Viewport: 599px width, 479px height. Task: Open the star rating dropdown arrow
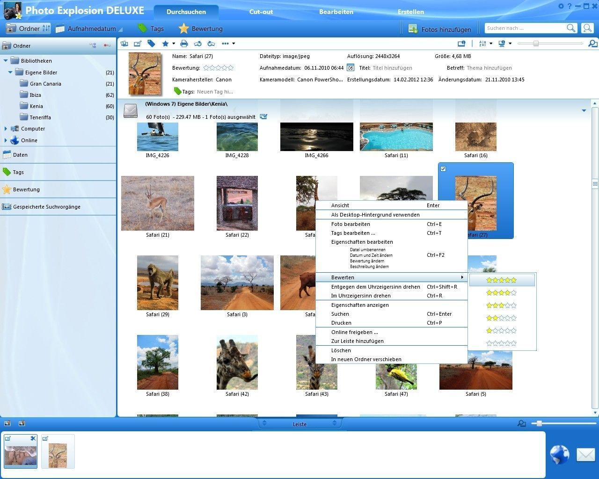(174, 44)
